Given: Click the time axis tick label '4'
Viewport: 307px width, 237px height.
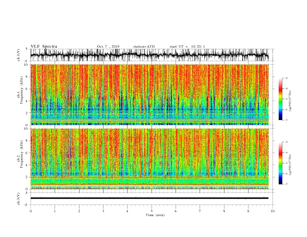Looking at the screenshot, I should (x=127, y=211).
